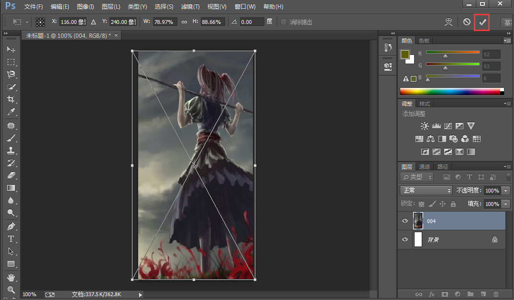Image resolution: width=514 pixels, height=300 pixels.
Task: Hide the 004 layer
Action: [405, 221]
